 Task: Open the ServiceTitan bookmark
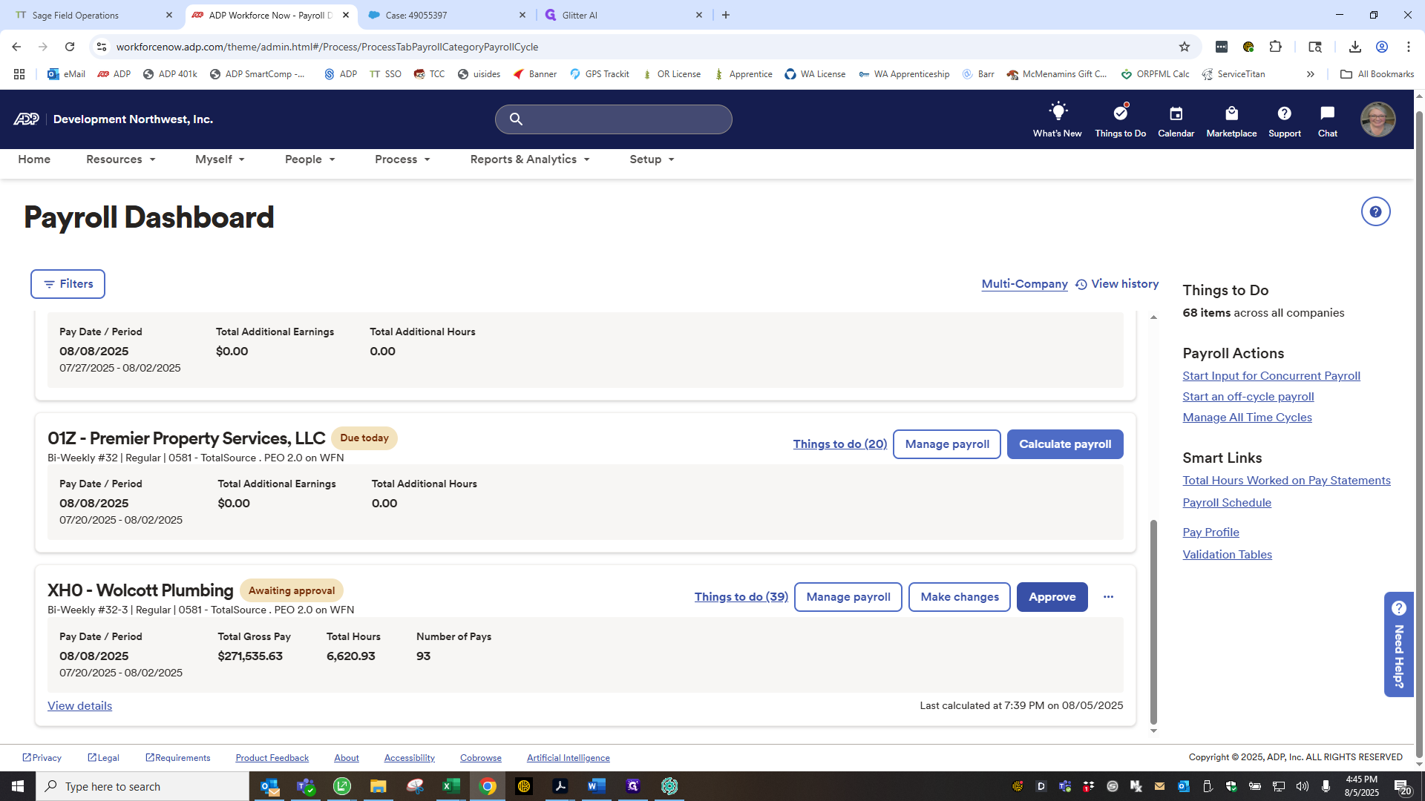(1234, 74)
